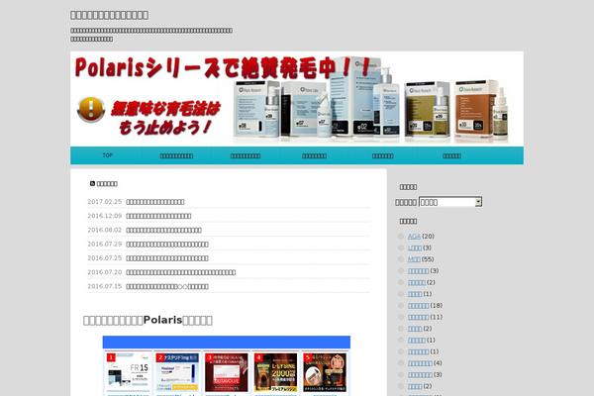594x396 pixels.
Task: Open the category link starting with L
Action: tap(415, 247)
